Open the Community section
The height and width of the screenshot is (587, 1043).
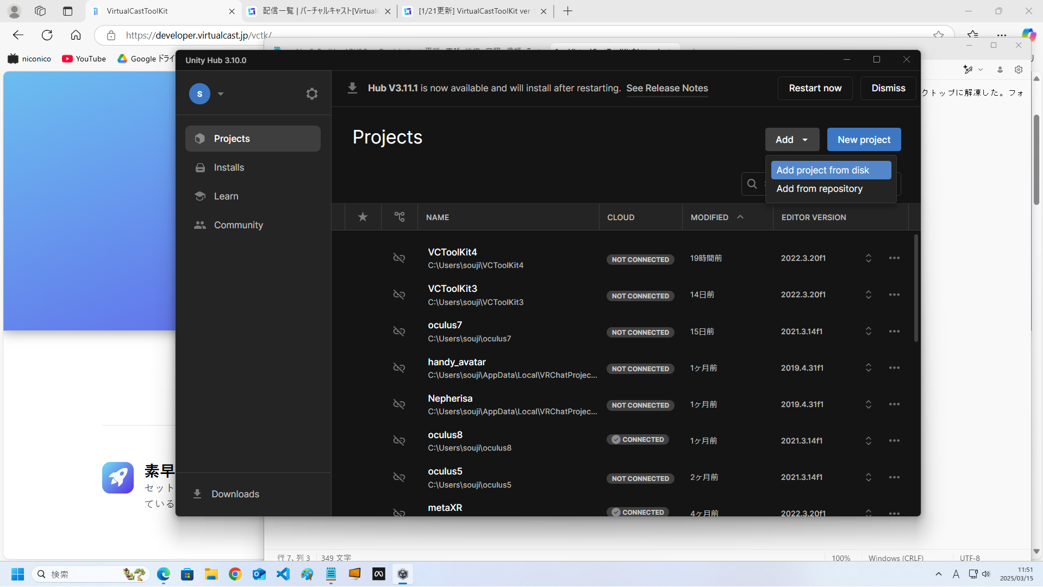[253, 225]
